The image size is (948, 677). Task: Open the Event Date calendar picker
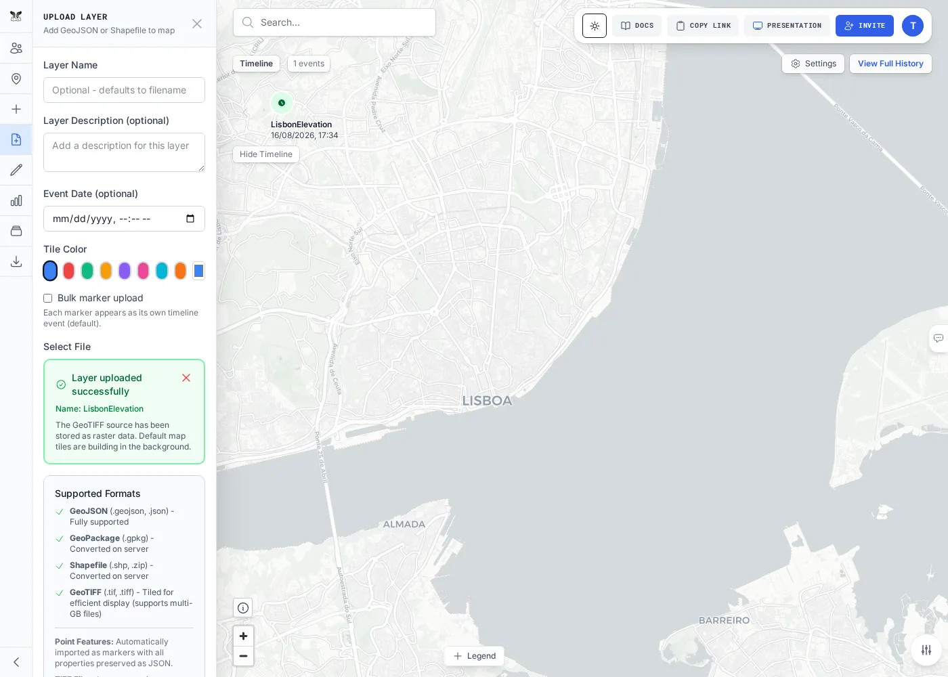(190, 219)
